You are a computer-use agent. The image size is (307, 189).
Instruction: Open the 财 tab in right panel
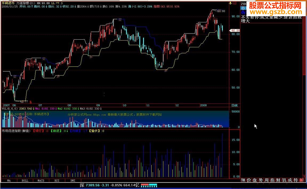[x=278, y=180]
